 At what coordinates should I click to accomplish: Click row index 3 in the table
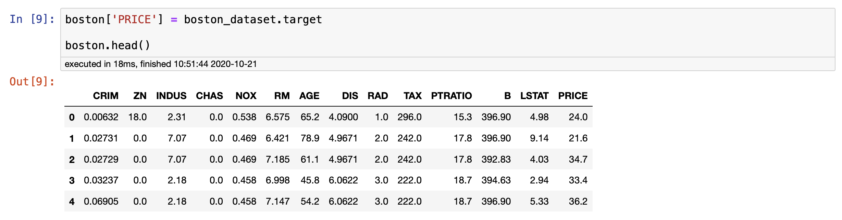click(72, 180)
